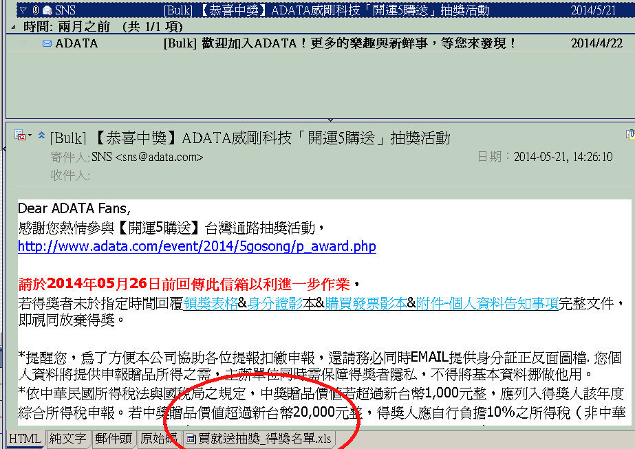The width and height of the screenshot is (635, 449).
Task: Click the sender name SNS in the message list
Action: pos(65,10)
